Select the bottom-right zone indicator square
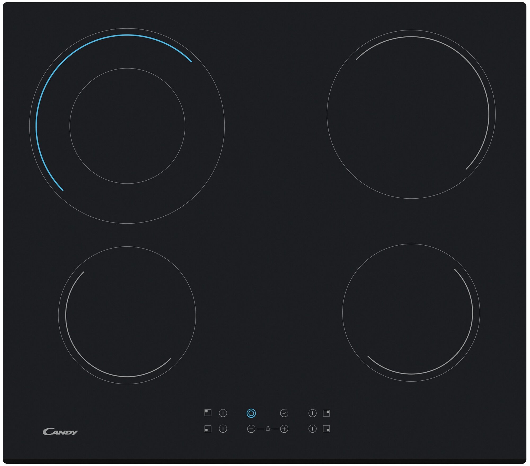 pyautogui.click(x=326, y=429)
